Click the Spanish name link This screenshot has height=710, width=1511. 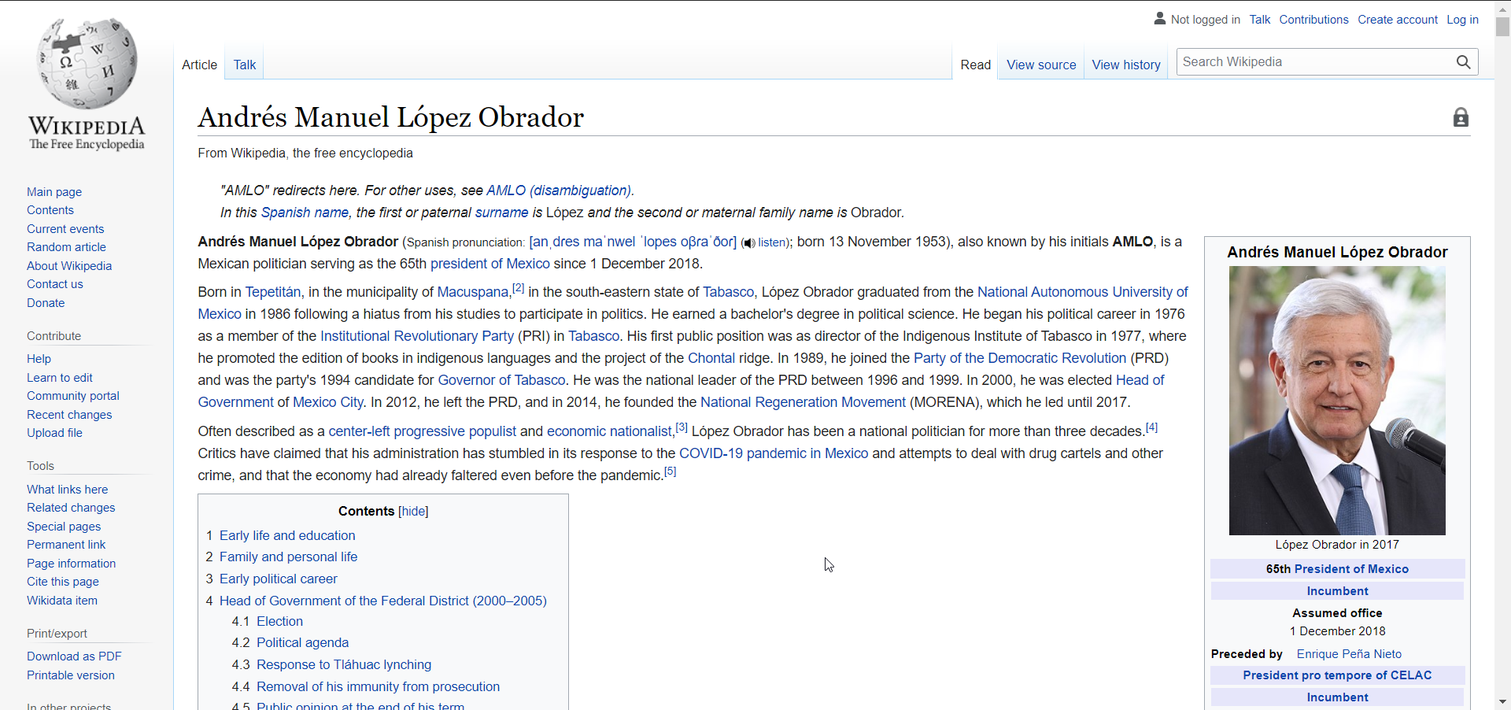click(x=305, y=213)
